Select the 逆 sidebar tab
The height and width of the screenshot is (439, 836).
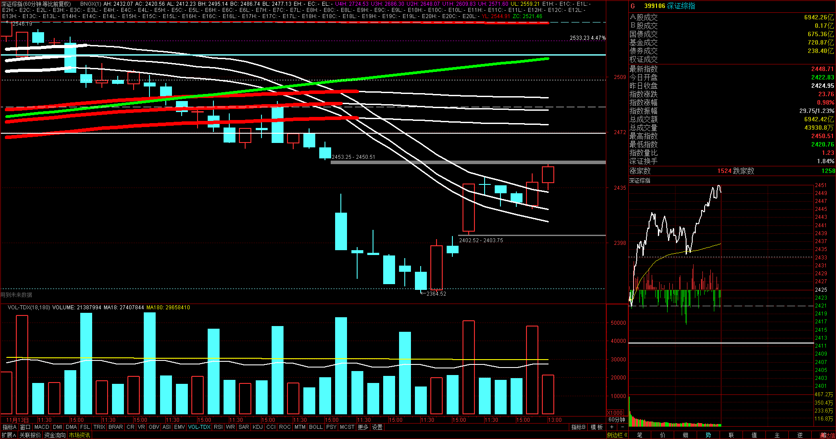click(x=800, y=435)
